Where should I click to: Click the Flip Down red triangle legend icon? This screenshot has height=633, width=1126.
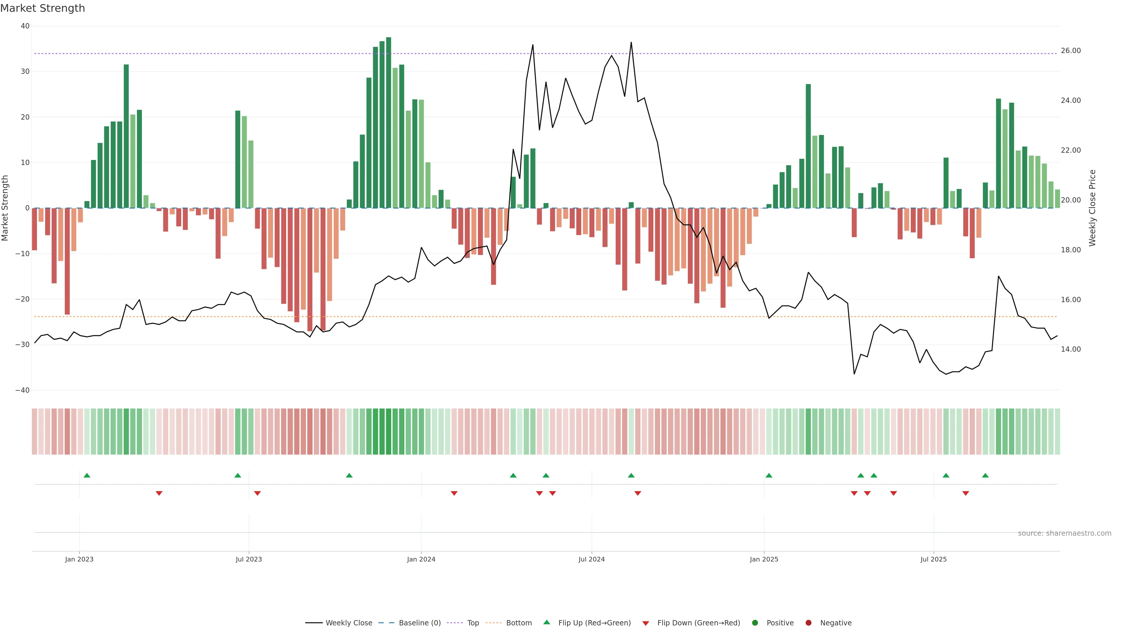coord(645,623)
